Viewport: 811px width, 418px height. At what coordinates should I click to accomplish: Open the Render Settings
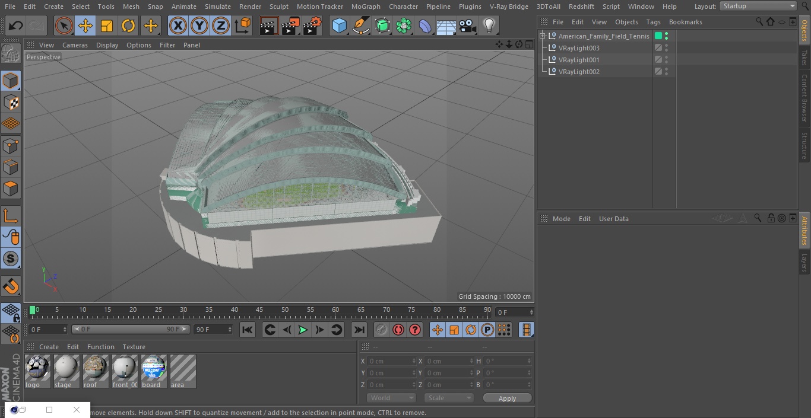point(312,26)
